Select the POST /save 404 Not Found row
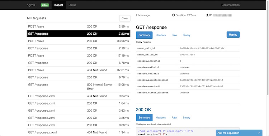 (79, 70)
